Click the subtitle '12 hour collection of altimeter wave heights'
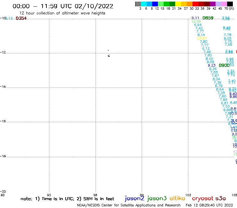237x208 pixels. pos(62,13)
